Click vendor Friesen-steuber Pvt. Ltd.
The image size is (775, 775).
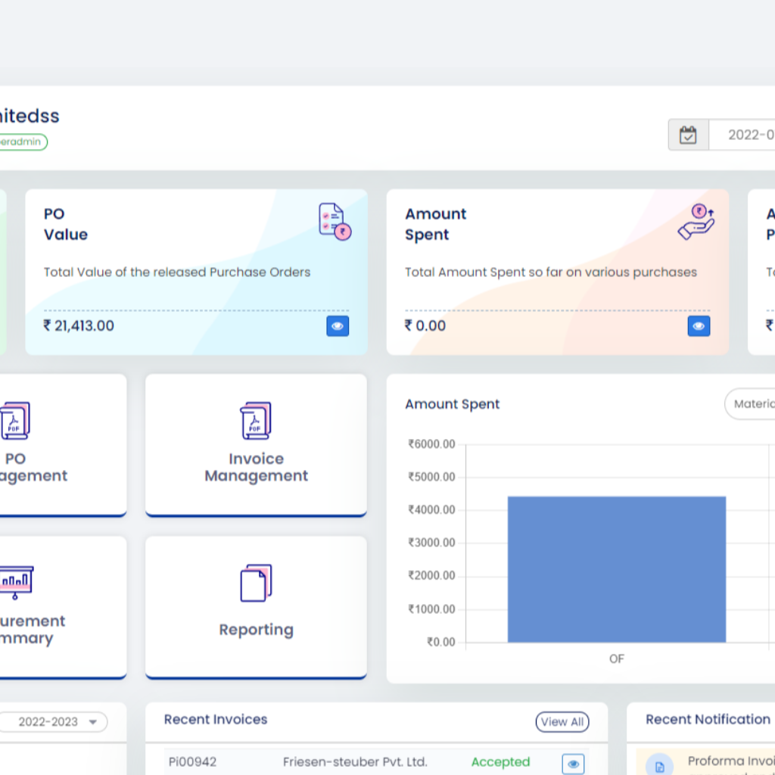355,761
